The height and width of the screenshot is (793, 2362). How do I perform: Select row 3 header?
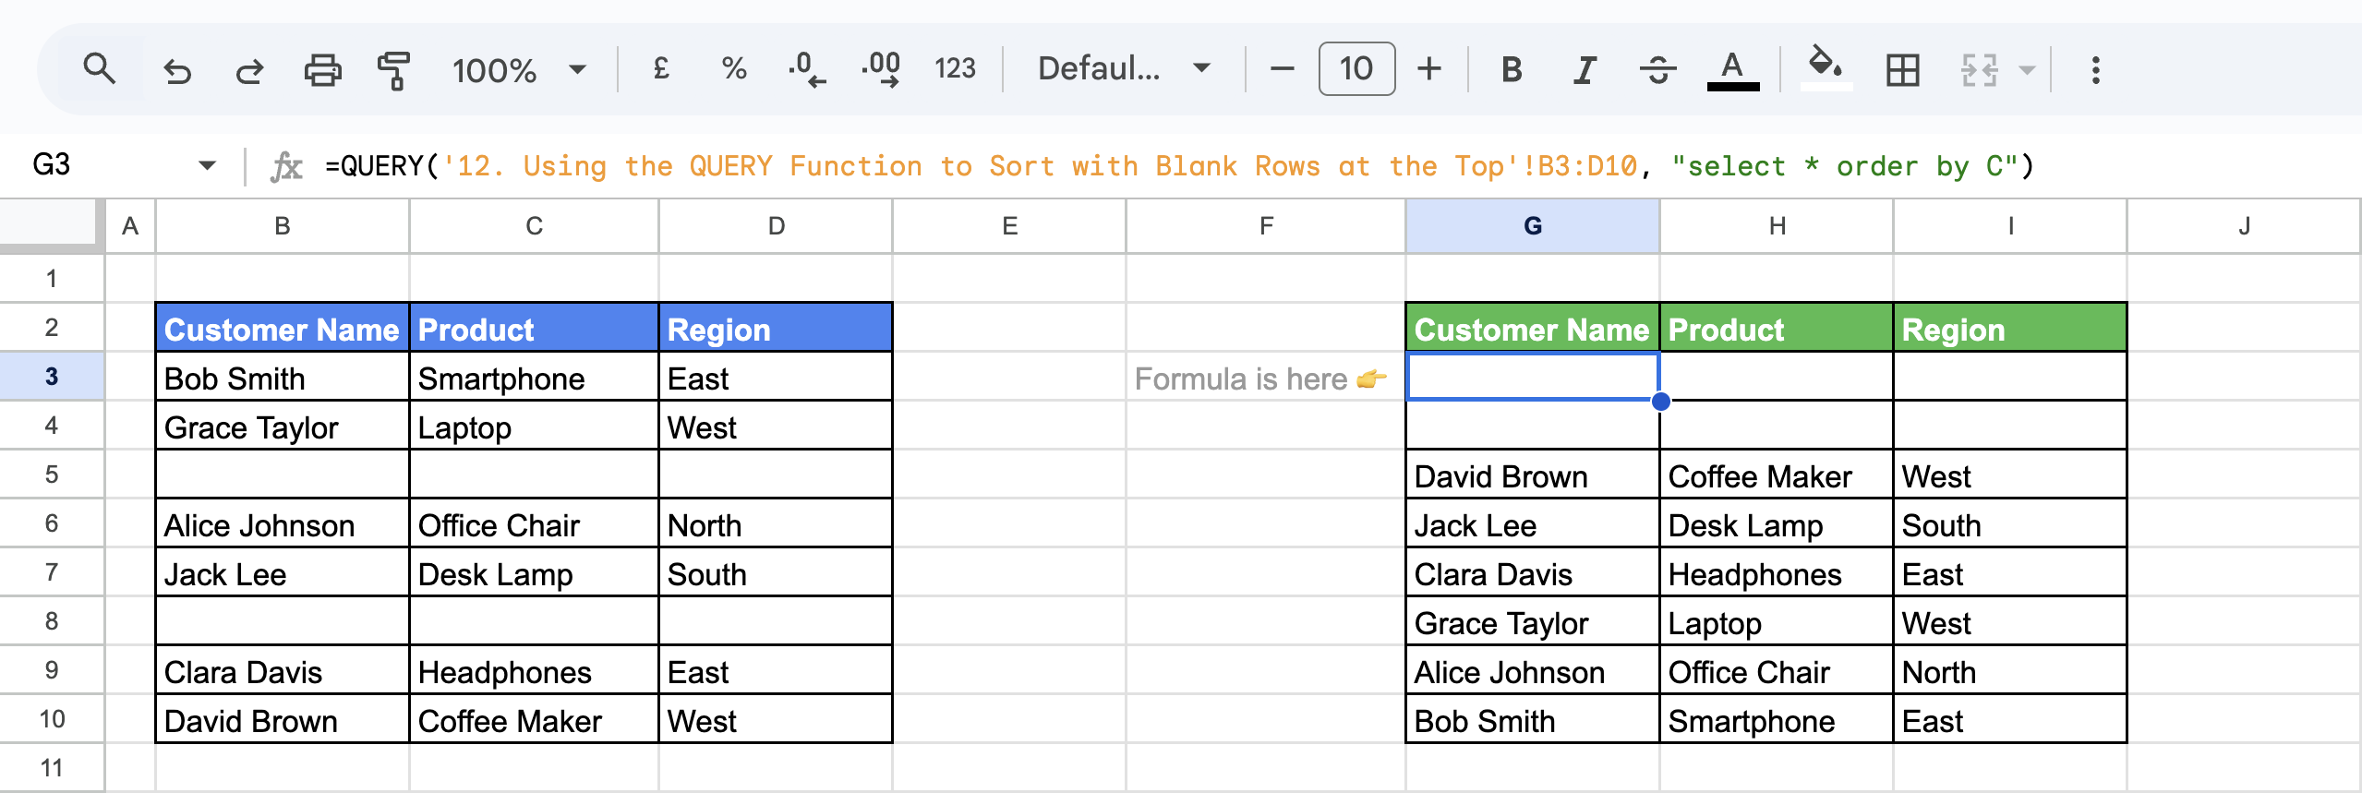(52, 376)
